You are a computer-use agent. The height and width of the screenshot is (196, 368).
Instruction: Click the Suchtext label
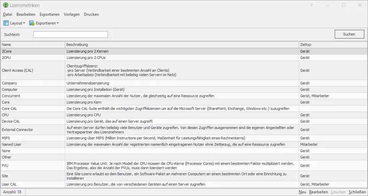pyautogui.click(x=12, y=35)
